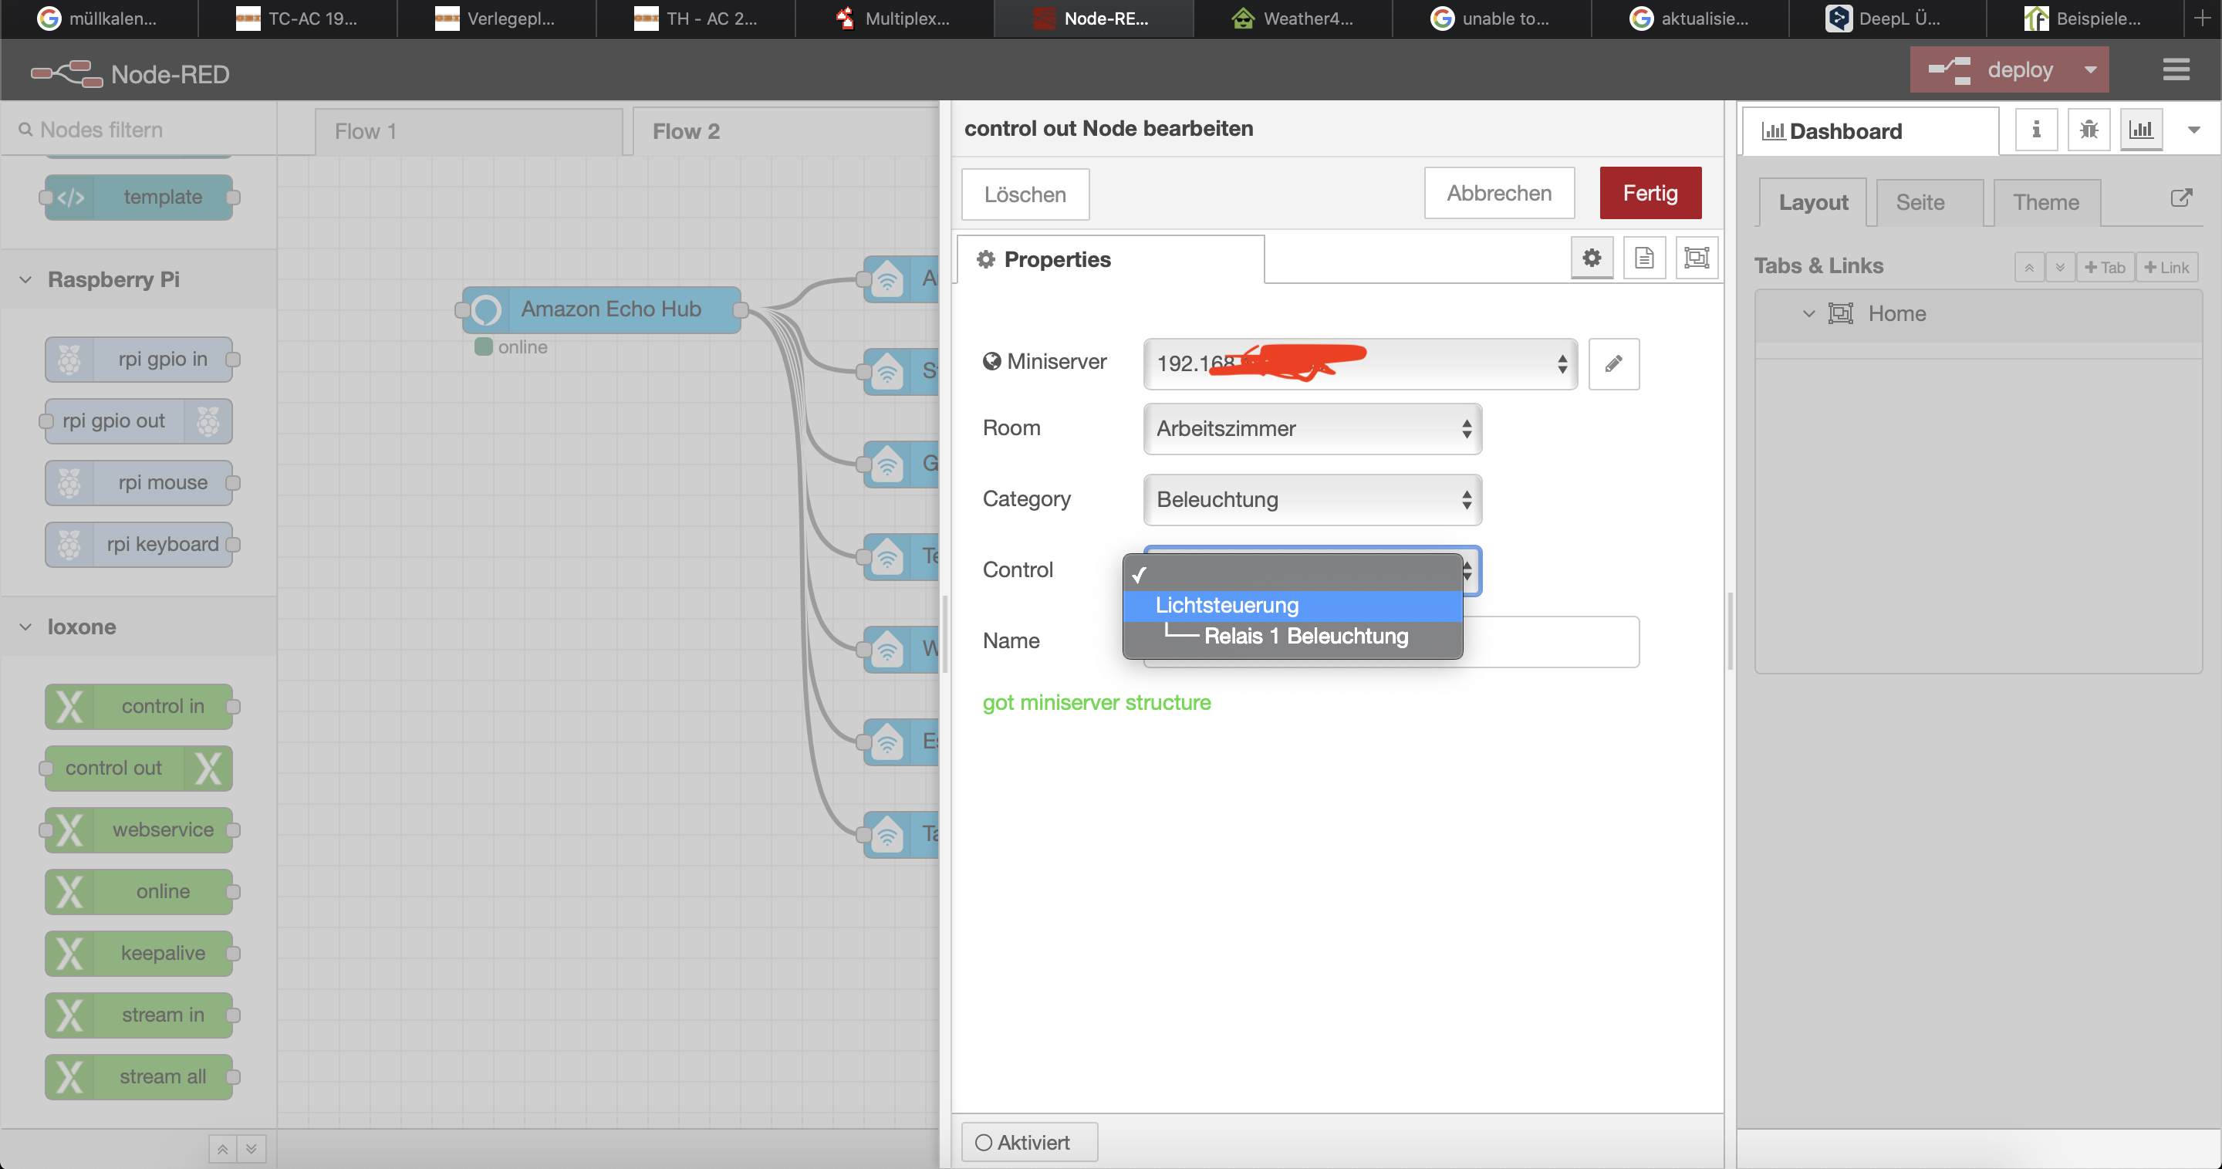The image size is (2222, 1169).
Task: Open Node-RED hamburger main menu
Action: 2176,70
